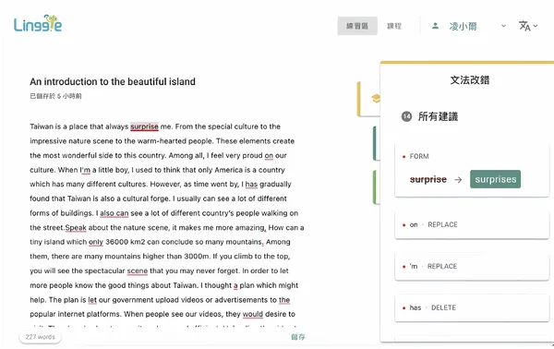554x349 pixels.
Task: Click the underlined word 'let' in essay
Action: pyautogui.click(x=92, y=300)
